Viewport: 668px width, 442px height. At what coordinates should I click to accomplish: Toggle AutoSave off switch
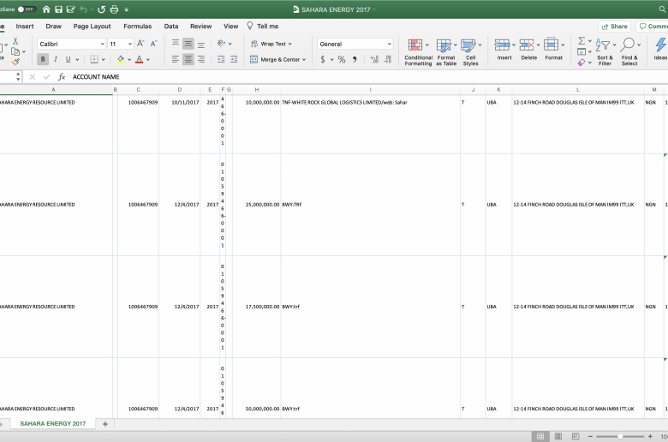27,9
